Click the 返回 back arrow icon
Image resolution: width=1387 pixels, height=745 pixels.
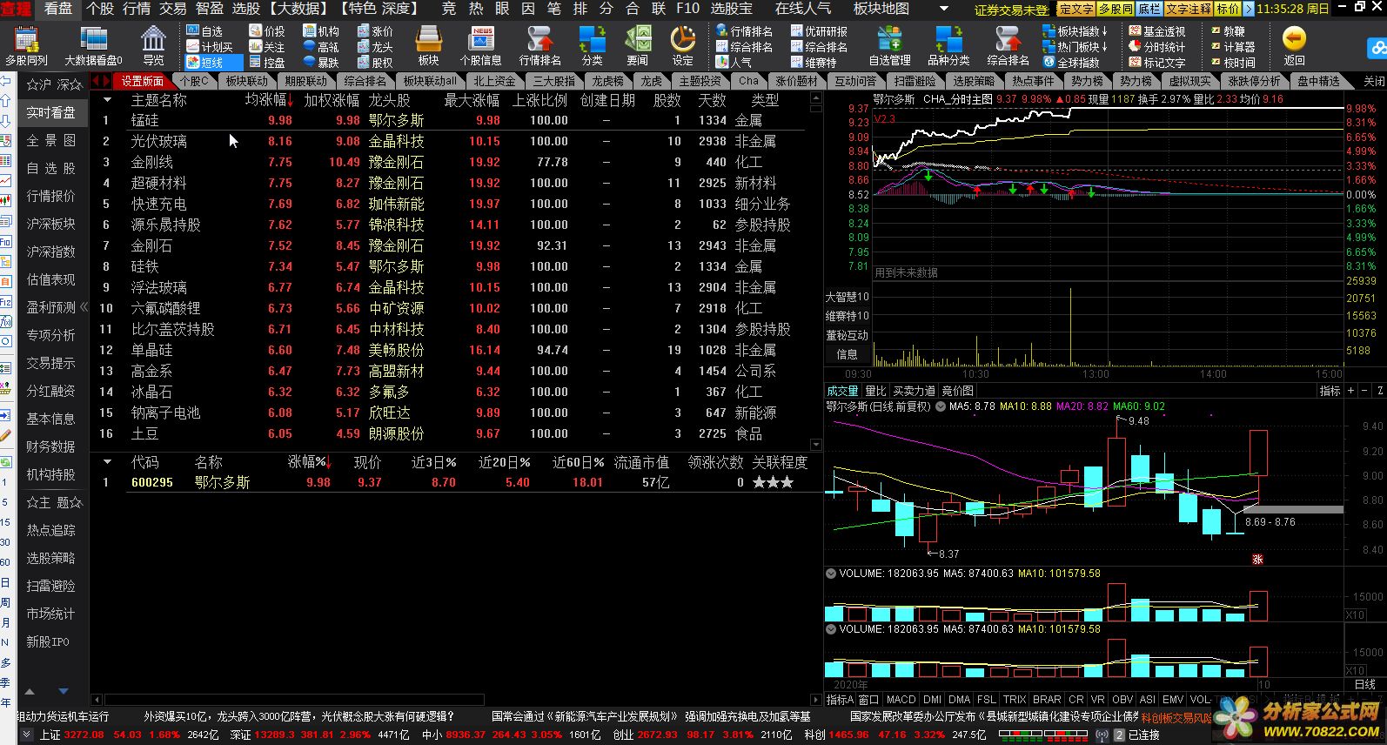pos(1295,45)
